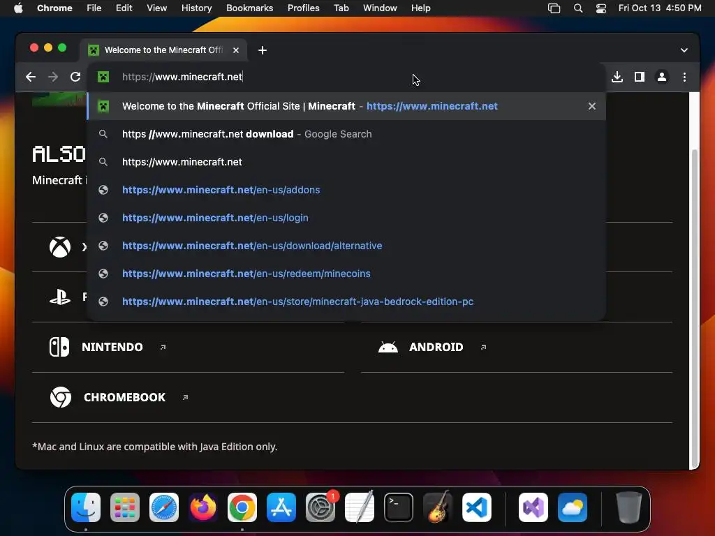Image resolution: width=715 pixels, height=536 pixels.
Task: Open the Window menu
Action: point(380,8)
